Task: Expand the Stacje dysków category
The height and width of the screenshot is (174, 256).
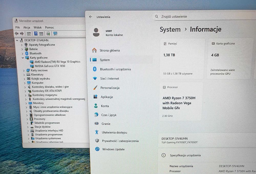Action: [28, 127]
